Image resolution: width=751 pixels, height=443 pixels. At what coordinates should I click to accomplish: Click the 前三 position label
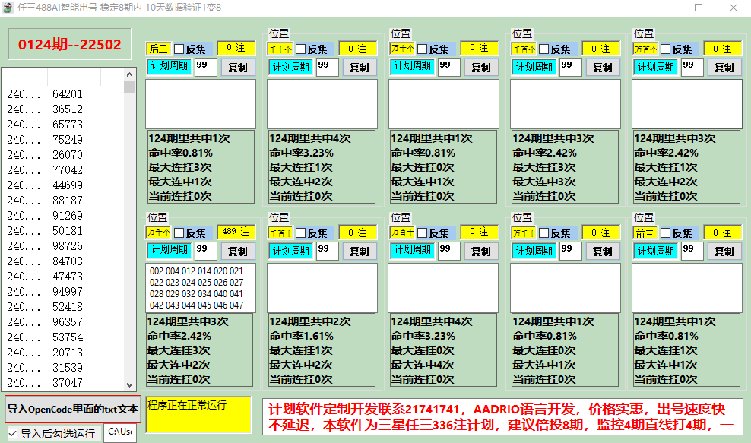click(x=645, y=233)
